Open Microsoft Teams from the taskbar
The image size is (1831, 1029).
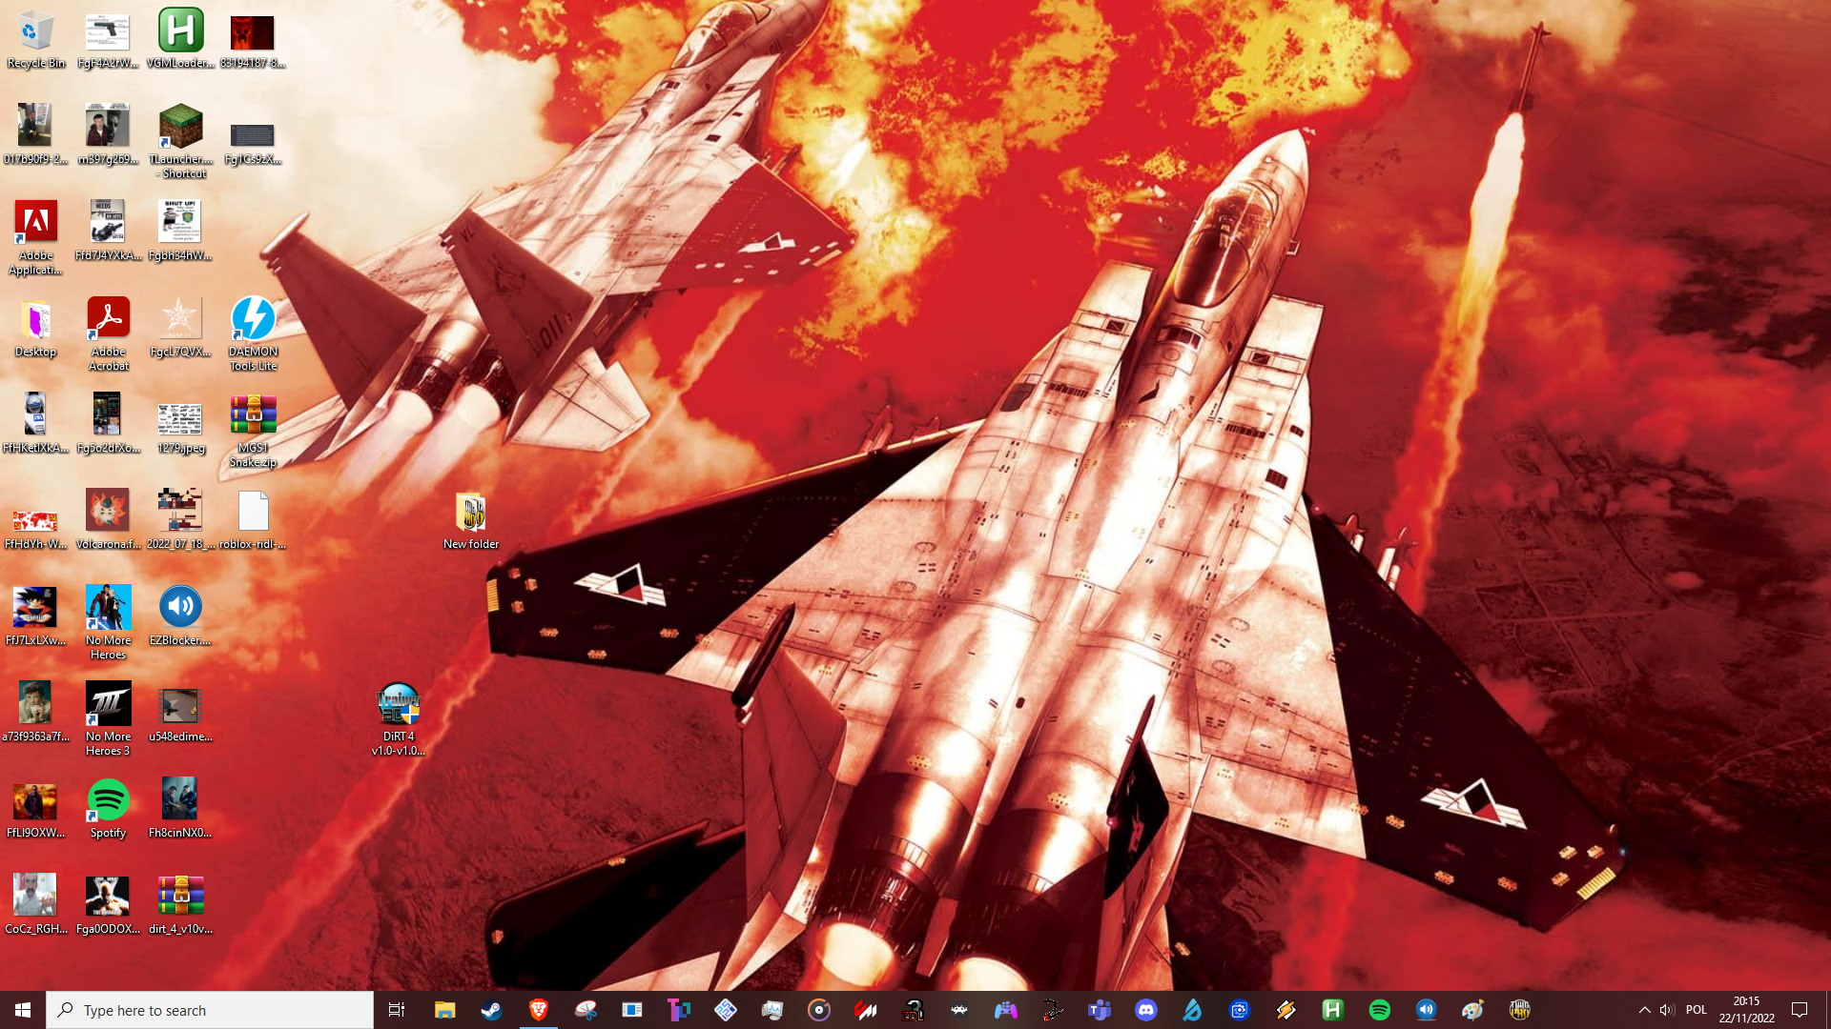pyautogui.click(x=1099, y=1010)
